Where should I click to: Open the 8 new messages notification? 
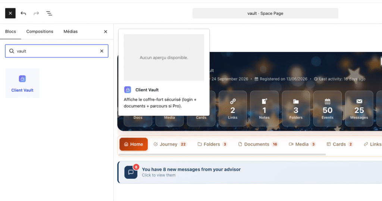coord(250,172)
